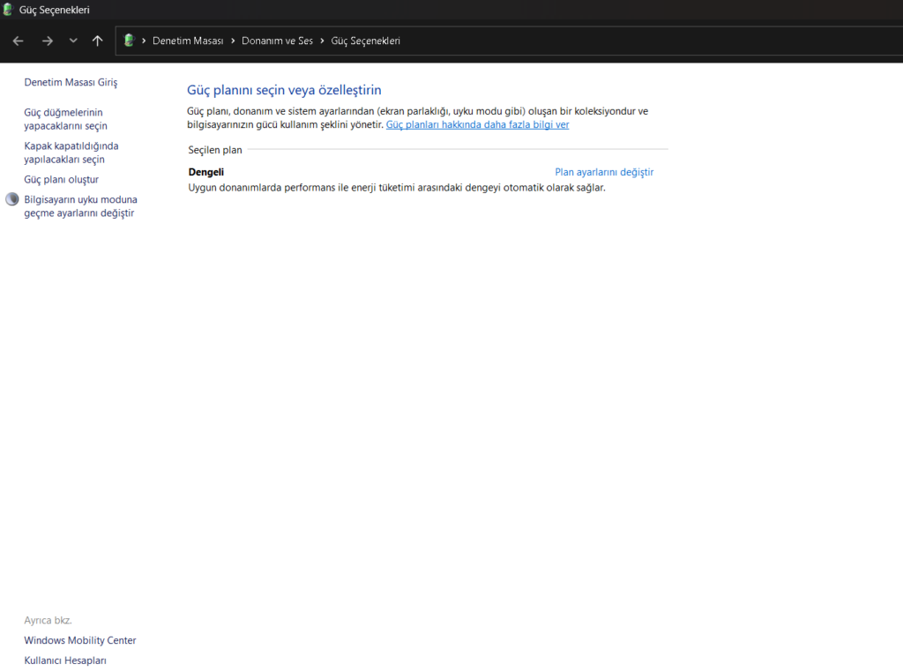Click the battery icon in address bar
The image size is (903, 672).
pyautogui.click(x=129, y=41)
